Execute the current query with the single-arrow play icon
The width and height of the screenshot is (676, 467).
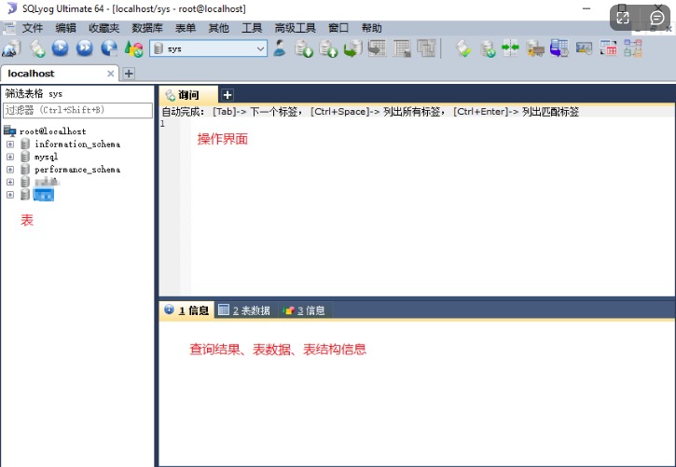[x=61, y=48]
